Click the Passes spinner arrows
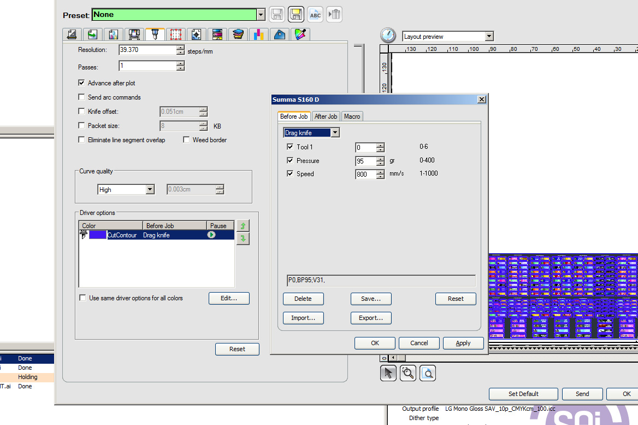This screenshot has height=425, width=638. pos(181,66)
